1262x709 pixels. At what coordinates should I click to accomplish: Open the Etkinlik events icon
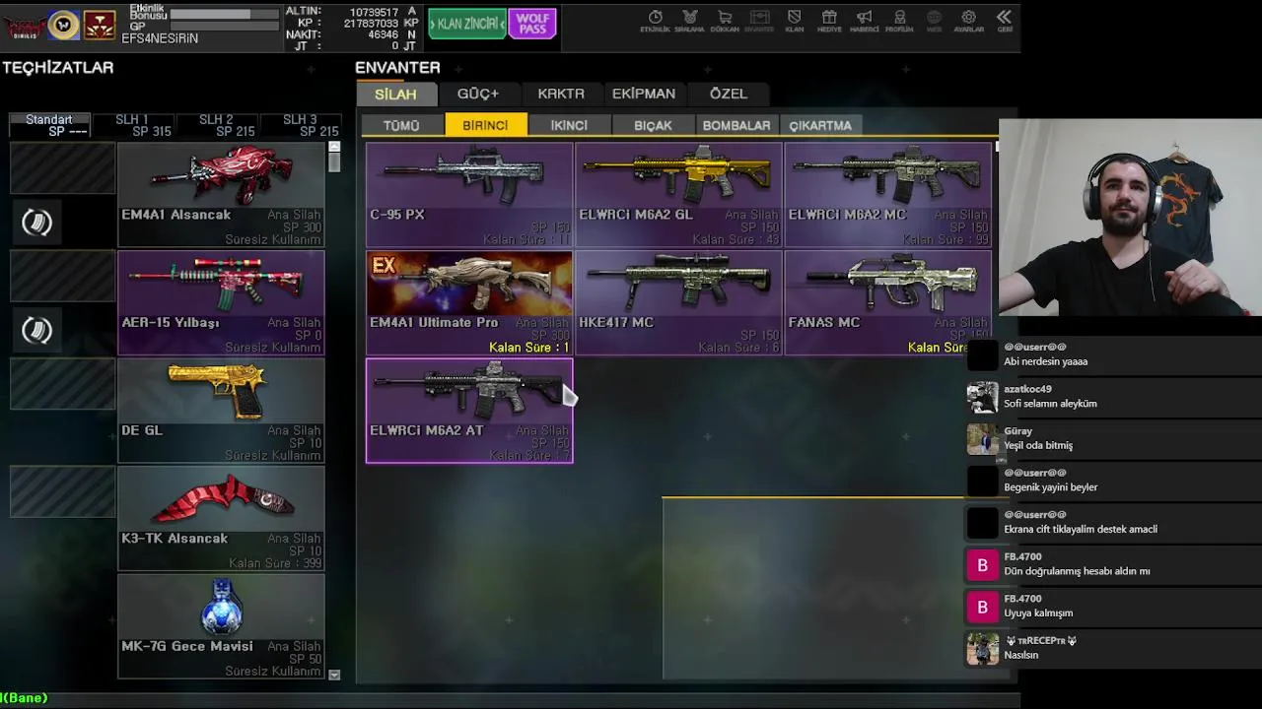coord(655,20)
